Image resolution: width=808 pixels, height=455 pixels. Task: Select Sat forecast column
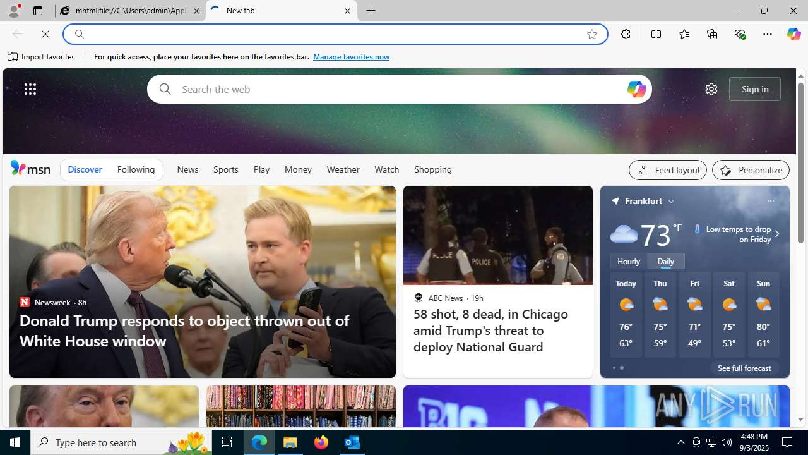(729, 315)
